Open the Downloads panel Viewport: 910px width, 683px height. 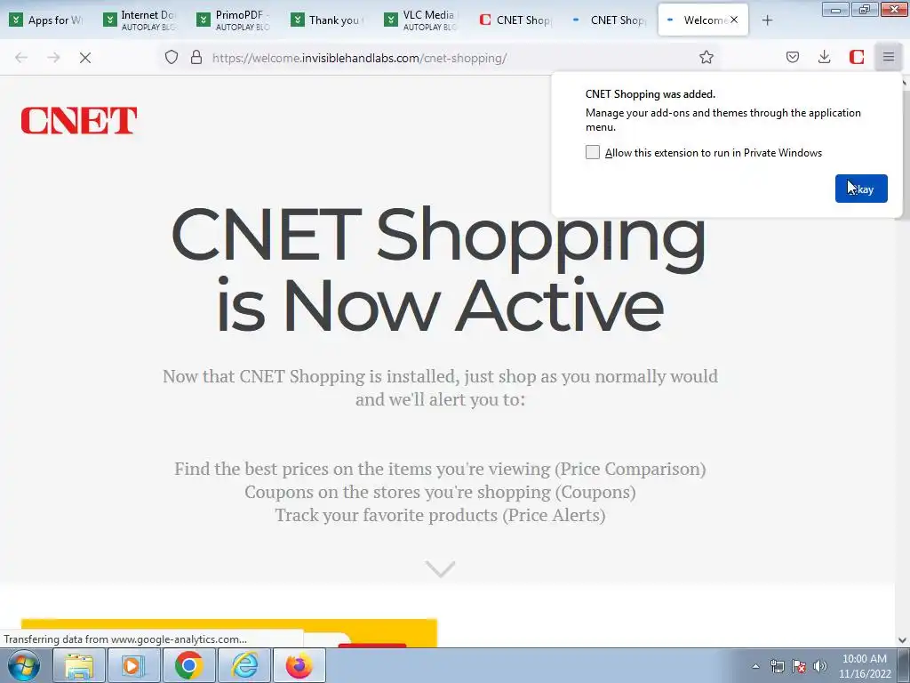pyautogui.click(x=824, y=57)
